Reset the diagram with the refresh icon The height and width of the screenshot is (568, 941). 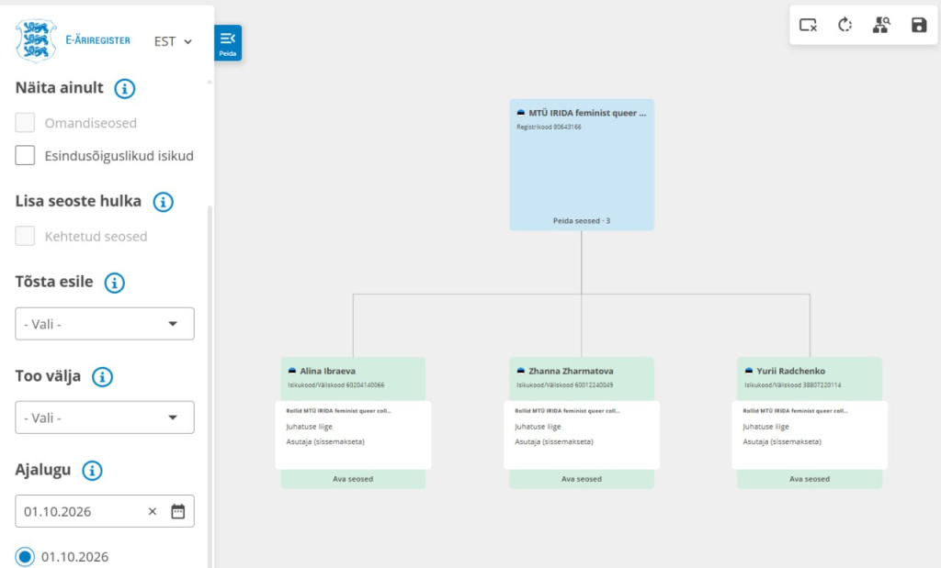click(x=845, y=25)
